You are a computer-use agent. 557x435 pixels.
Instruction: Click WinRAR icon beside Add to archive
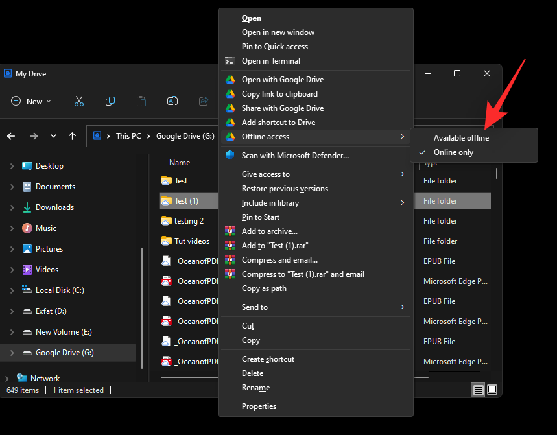[x=230, y=231]
